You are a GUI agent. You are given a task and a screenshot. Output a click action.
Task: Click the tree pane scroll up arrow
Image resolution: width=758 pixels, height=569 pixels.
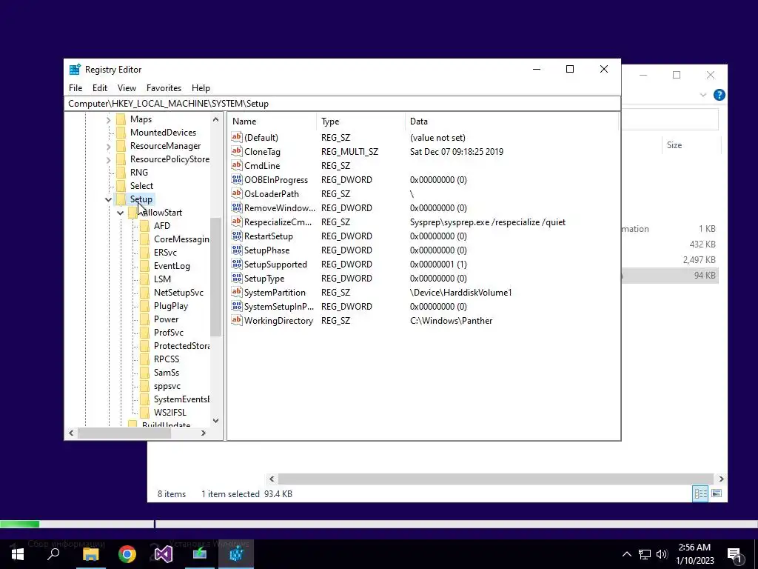click(x=215, y=119)
